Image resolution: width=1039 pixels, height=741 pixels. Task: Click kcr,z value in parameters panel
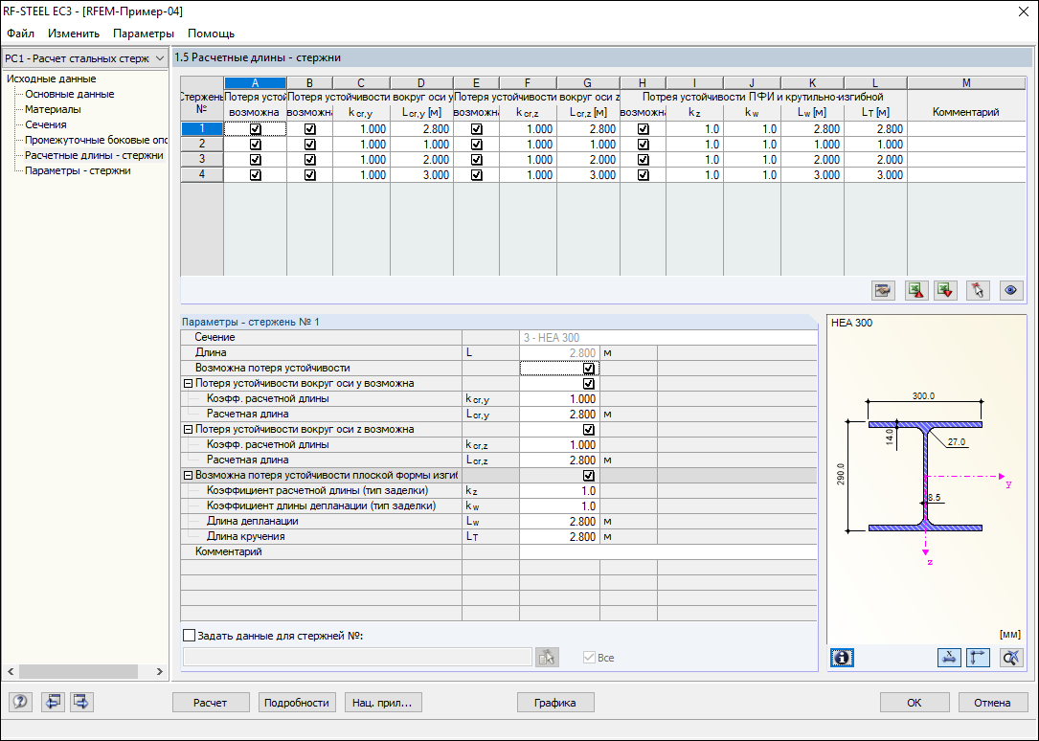click(559, 444)
